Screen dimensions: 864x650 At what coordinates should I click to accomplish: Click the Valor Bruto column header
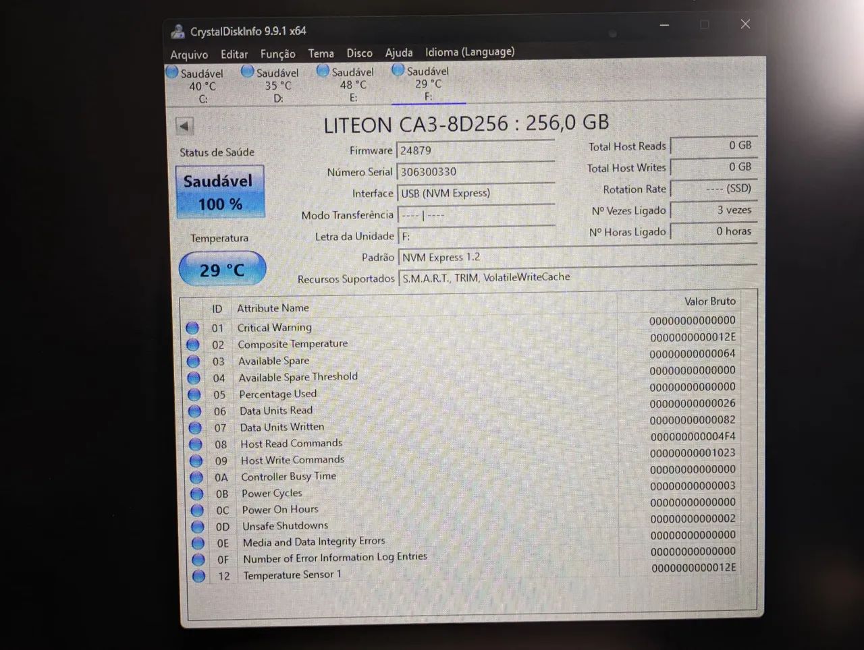point(710,301)
